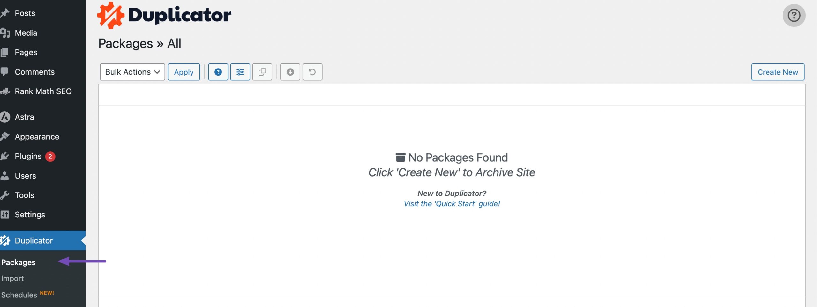Select the Duplicator menu item
817x307 pixels.
(x=43, y=240)
